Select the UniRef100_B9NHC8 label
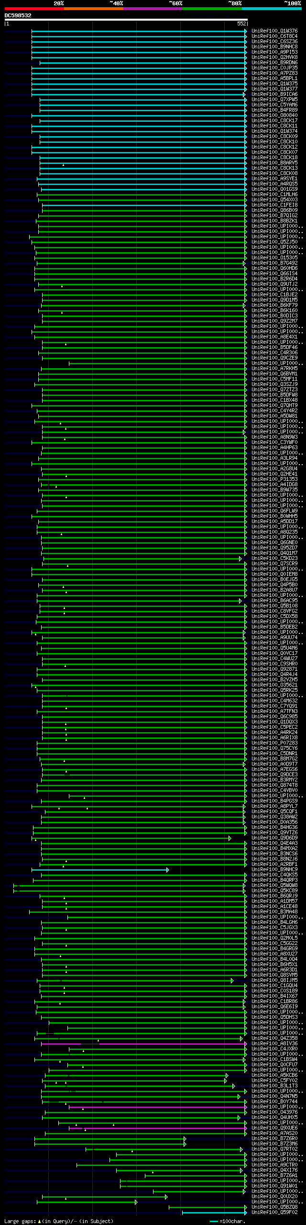The image size is (306, 1225). pyautogui.click(x=274, y=47)
